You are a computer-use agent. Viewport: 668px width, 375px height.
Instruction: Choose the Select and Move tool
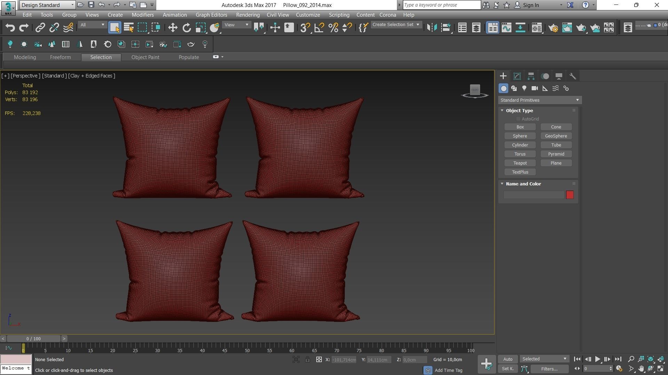(x=173, y=28)
